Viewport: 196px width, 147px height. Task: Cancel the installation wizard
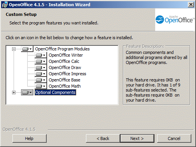click(174, 138)
